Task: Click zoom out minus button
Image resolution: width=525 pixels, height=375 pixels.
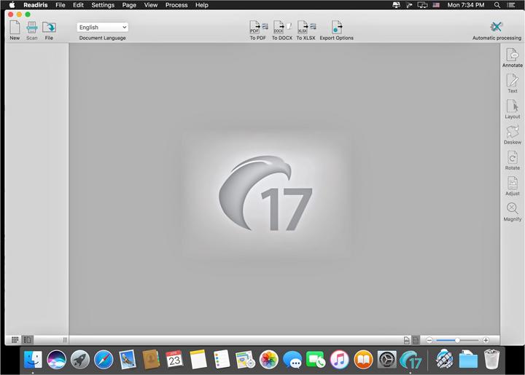Action: pyautogui.click(x=429, y=340)
